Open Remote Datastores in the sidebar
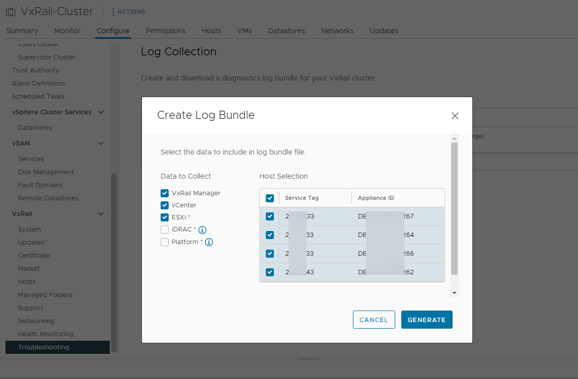The width and height of the screenshot is (578, 379). tap(48, 198)
